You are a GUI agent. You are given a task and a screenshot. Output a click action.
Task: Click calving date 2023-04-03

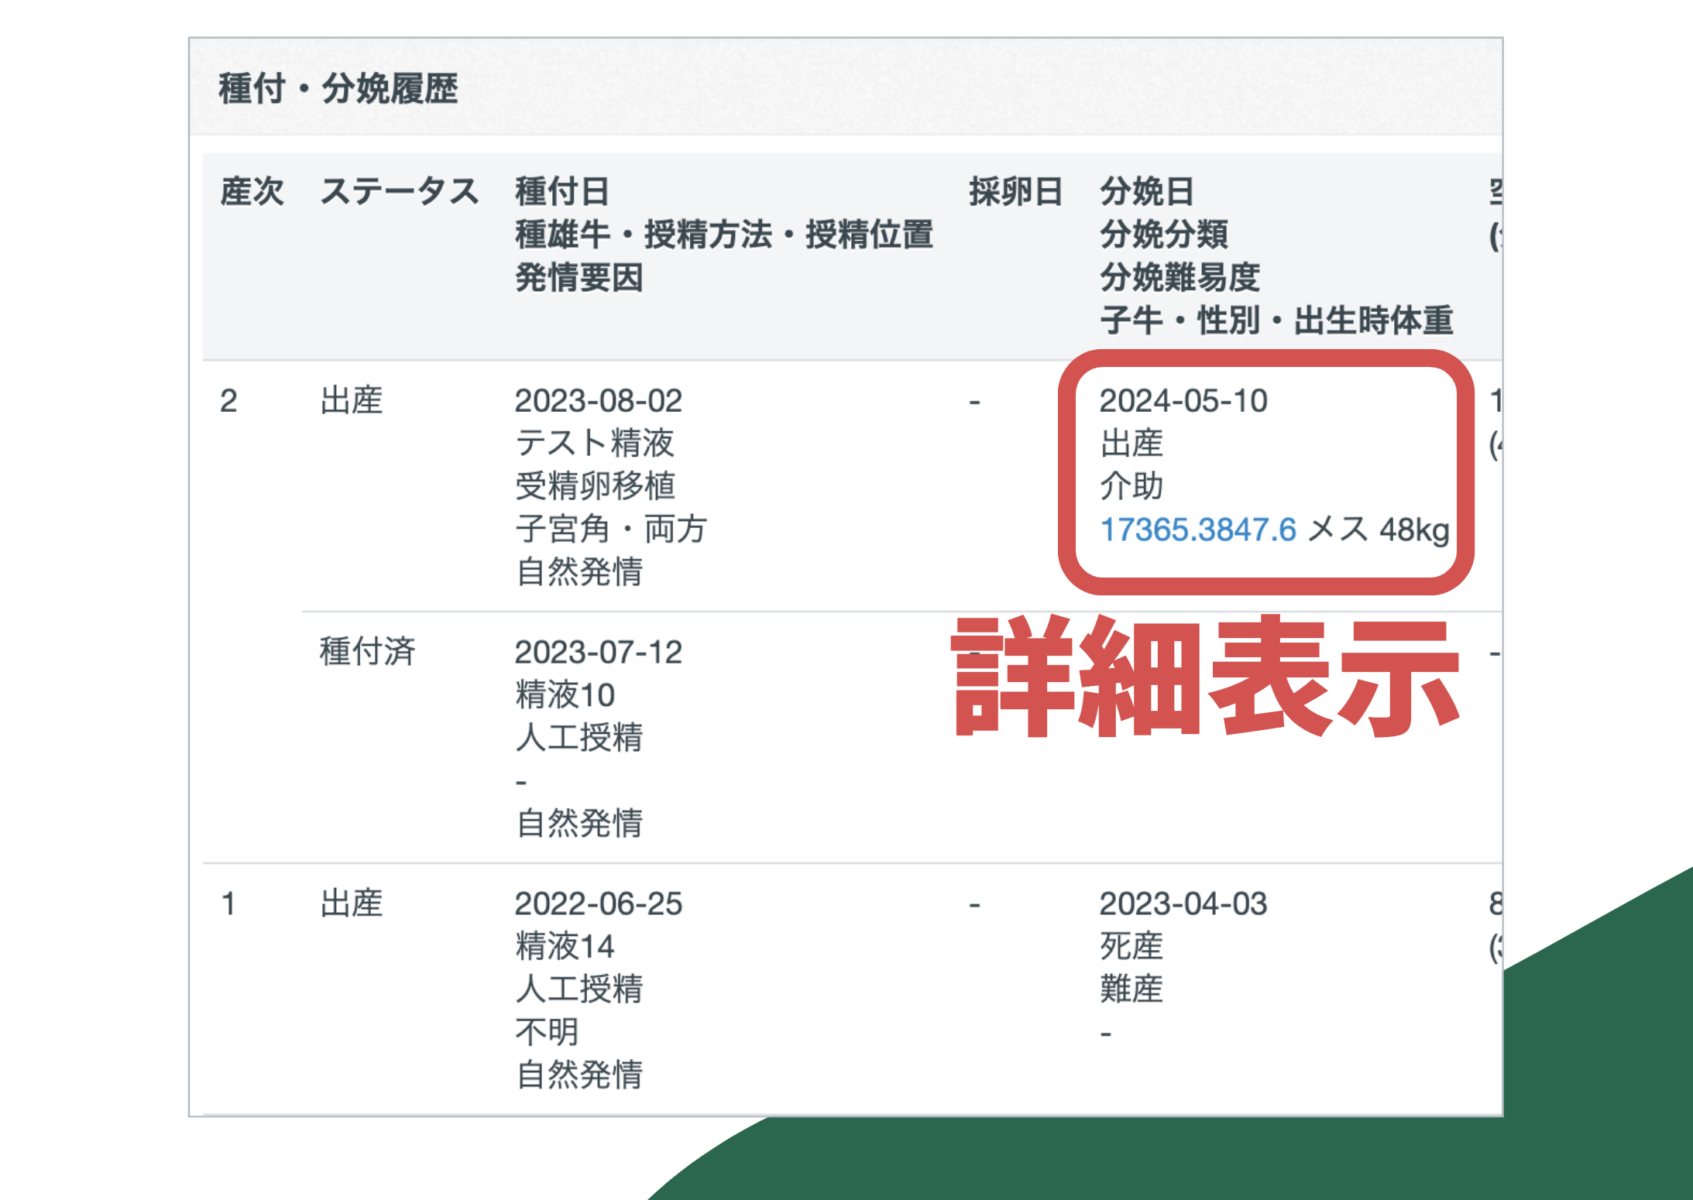pyautogui.click(x=1183, y=903)
